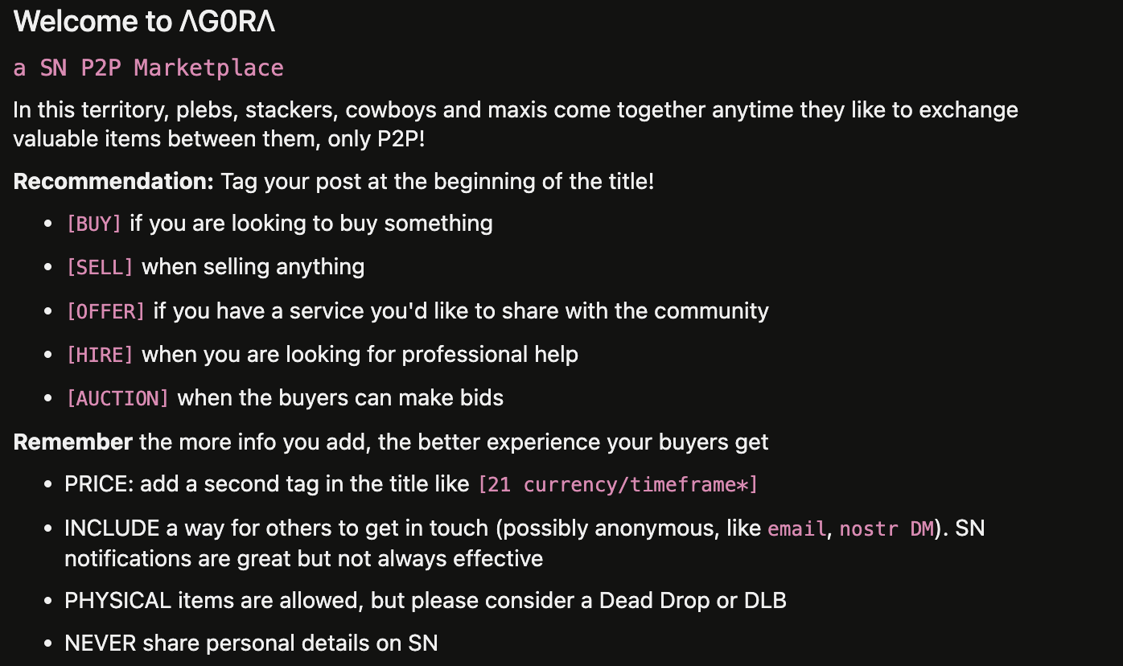
Task: Click the [OFFER] tag label
Action: (105, 311)
